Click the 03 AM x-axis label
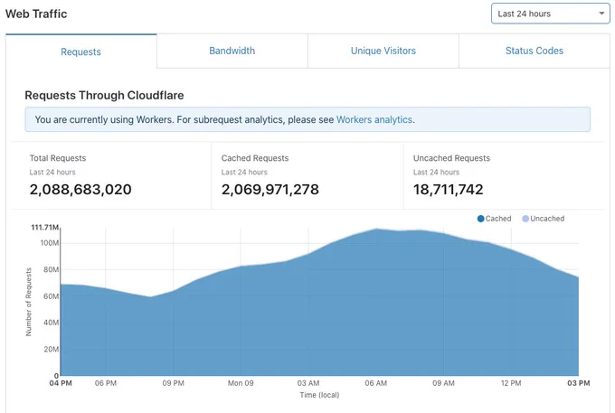 308,383
